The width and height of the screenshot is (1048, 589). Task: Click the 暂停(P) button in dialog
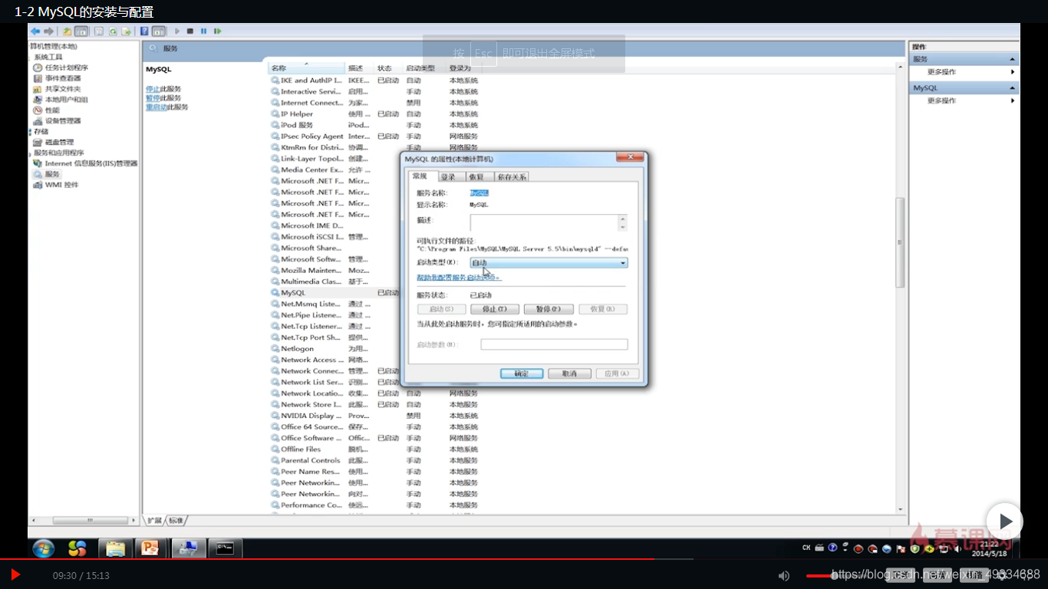point(548,309)
